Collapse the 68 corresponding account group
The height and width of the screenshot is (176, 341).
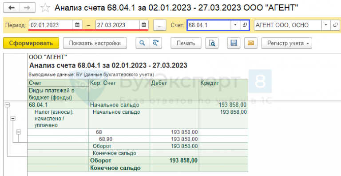[19, 132]
